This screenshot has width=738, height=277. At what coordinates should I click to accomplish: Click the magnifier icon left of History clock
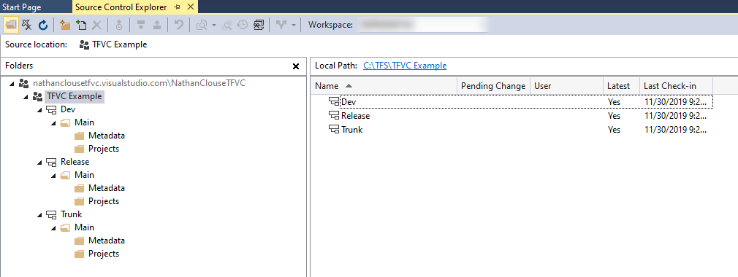(x=227, y=25)
